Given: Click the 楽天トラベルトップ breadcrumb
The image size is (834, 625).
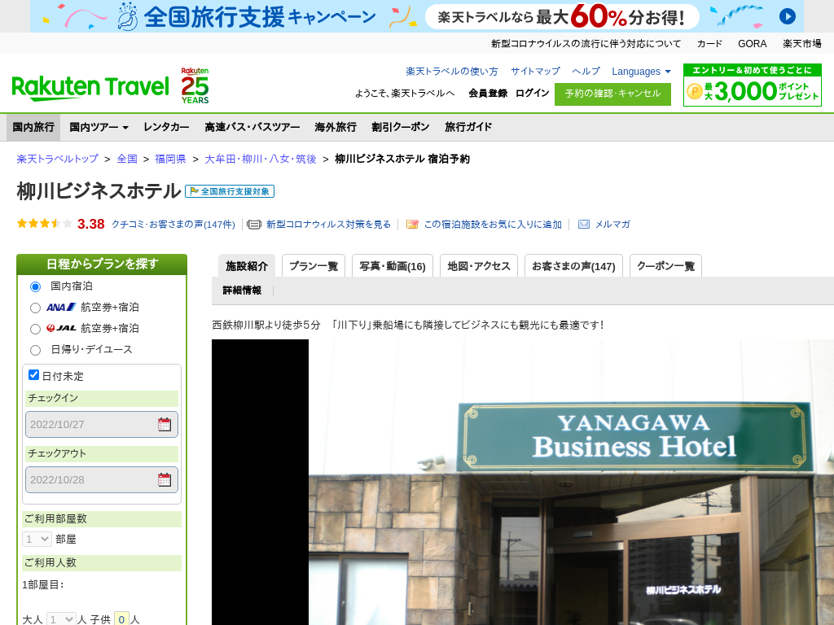Looking at the screenshot, I should [58, 159].
